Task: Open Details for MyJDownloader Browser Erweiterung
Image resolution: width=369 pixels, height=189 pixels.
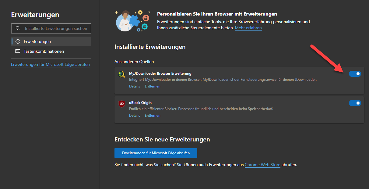Action: pyautogui.click(x=135, y=86)
